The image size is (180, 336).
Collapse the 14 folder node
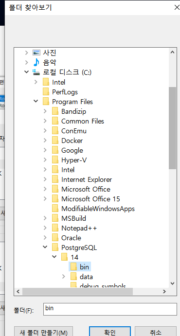coord(54,257)
